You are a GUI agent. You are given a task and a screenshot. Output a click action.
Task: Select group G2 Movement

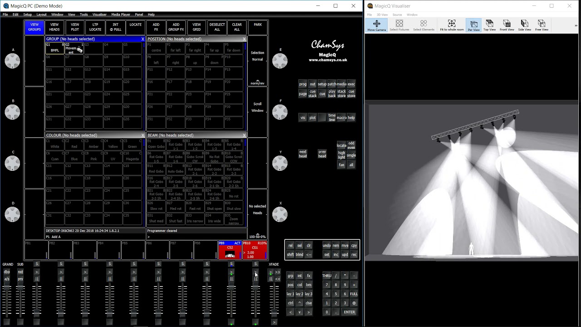pos(74,48)
